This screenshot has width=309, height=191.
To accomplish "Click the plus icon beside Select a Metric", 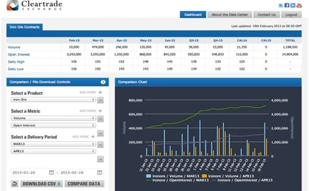I will coord(100,111).
